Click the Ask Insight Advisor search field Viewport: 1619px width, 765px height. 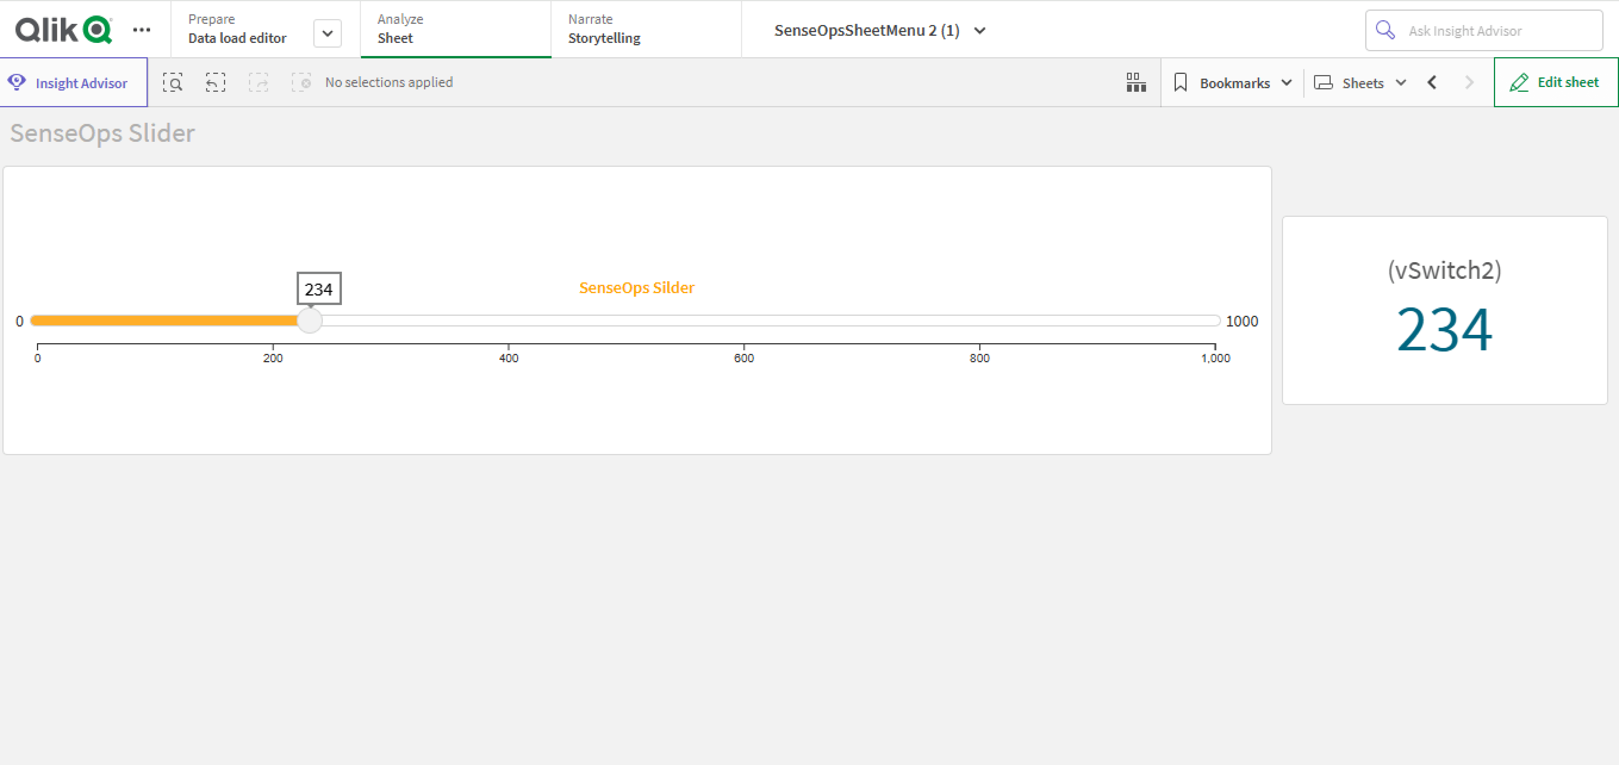(1484, 30)
